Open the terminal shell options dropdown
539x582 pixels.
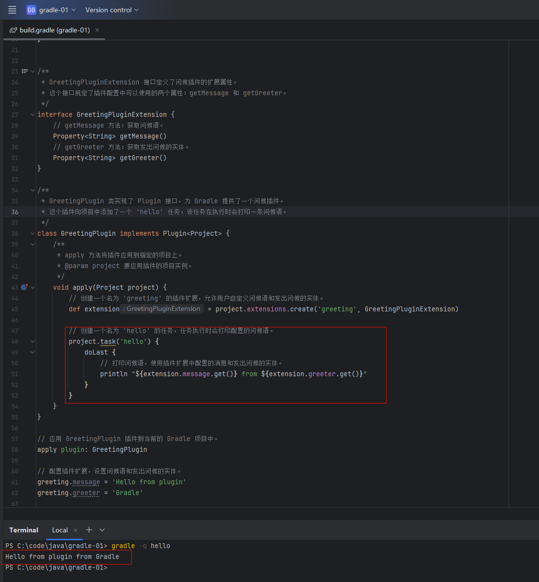point(102,530)
